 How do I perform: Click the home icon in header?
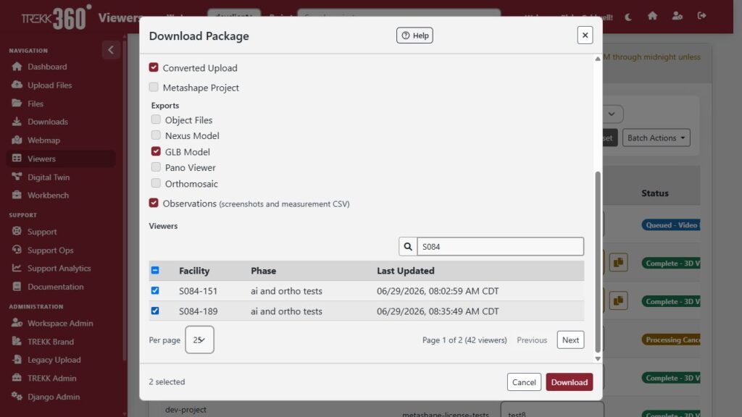click(x=653, y=16)
